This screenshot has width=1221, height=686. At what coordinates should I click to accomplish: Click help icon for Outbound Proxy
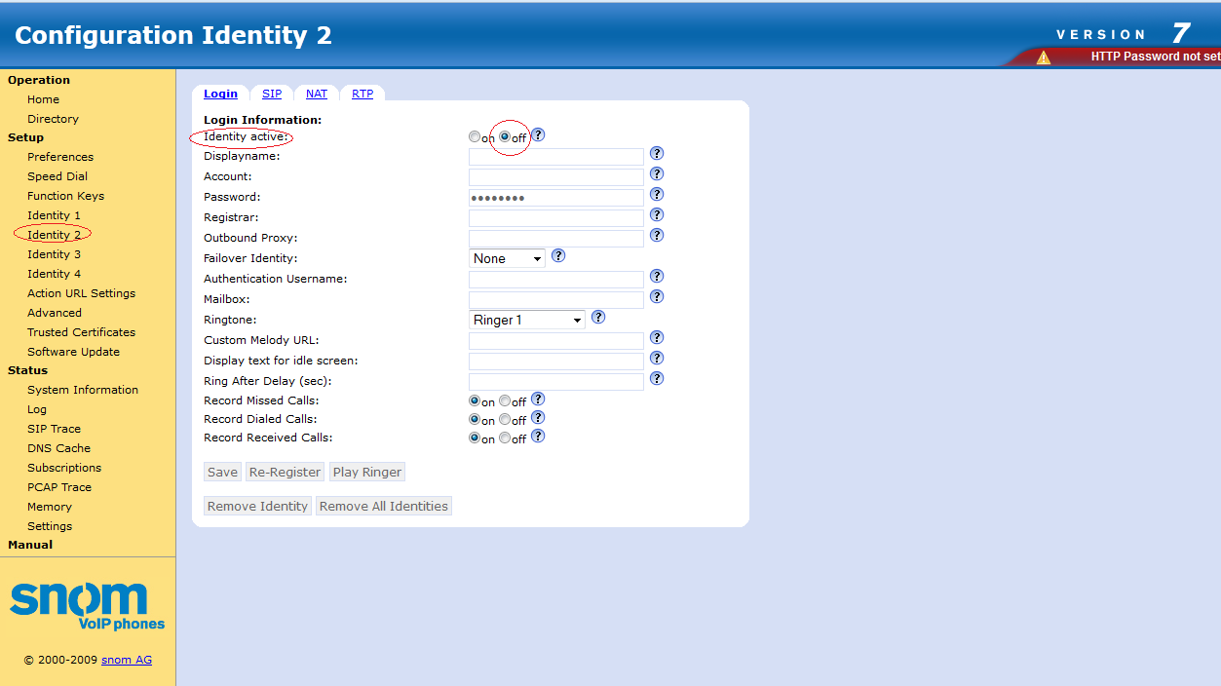pos(657,236)
